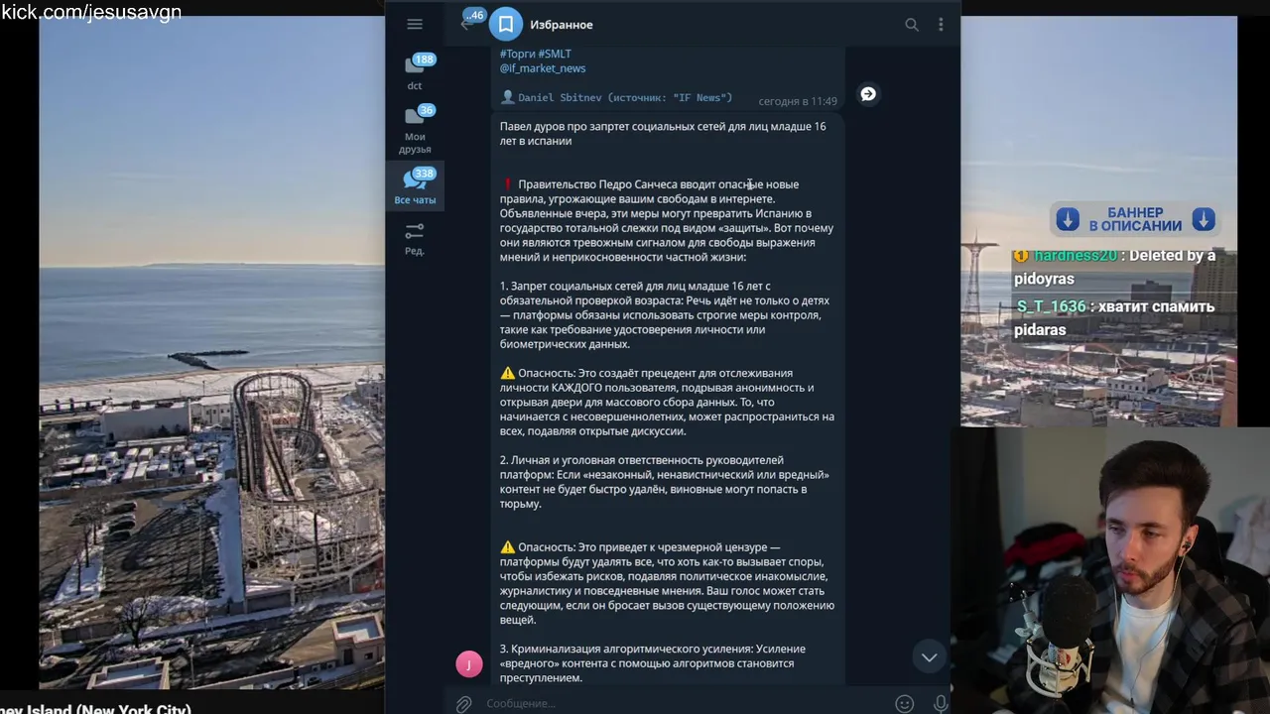
Task: Click the Coney Island webcam video feed
Action: (212, 352)
